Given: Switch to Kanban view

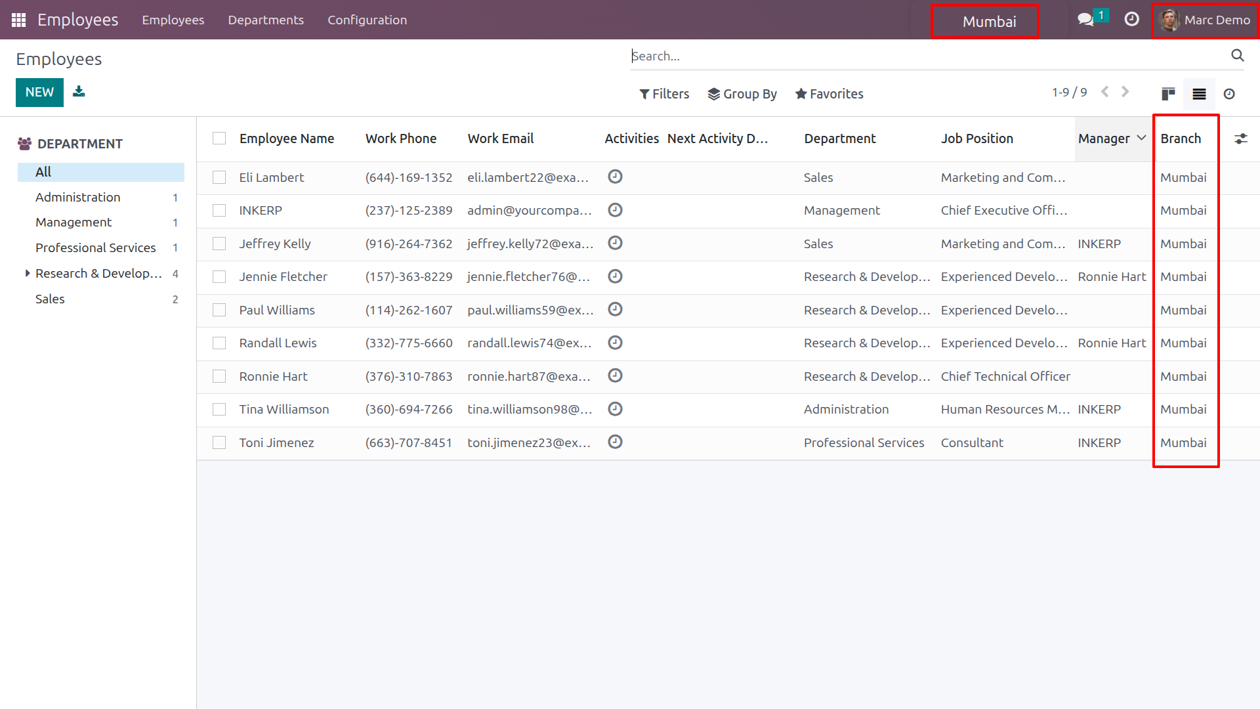Looking at the screenshot, I should (1168, 94).
